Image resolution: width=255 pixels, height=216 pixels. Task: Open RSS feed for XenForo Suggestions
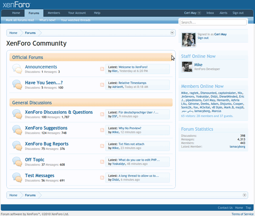[102, 130]
